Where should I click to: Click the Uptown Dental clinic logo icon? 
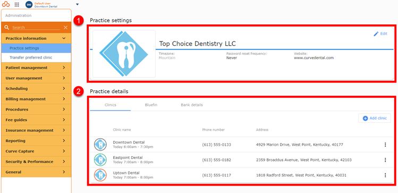[100, 175]
